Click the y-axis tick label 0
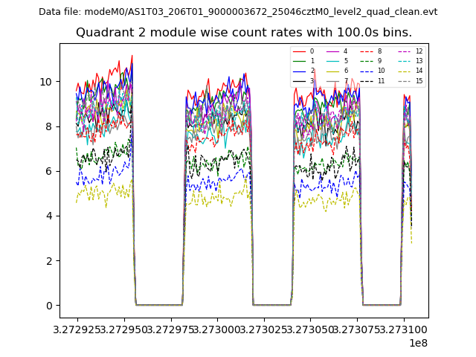This screenshot has height=357, width=476. (x=48, y=306)
